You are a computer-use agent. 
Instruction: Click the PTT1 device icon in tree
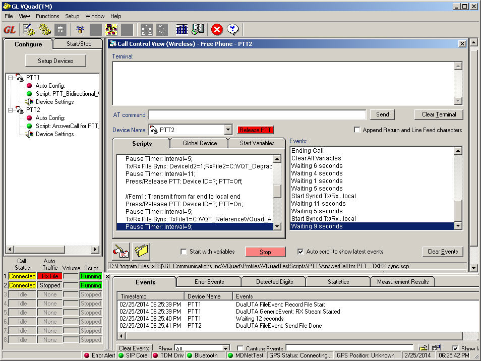tap(20, 78)
